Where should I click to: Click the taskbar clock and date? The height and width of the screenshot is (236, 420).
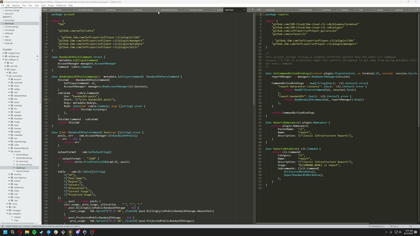409,232
